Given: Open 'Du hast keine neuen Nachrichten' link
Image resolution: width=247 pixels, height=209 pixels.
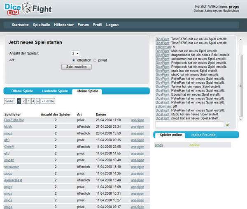Looking at the screenshot, I should (x=216, y=11).
